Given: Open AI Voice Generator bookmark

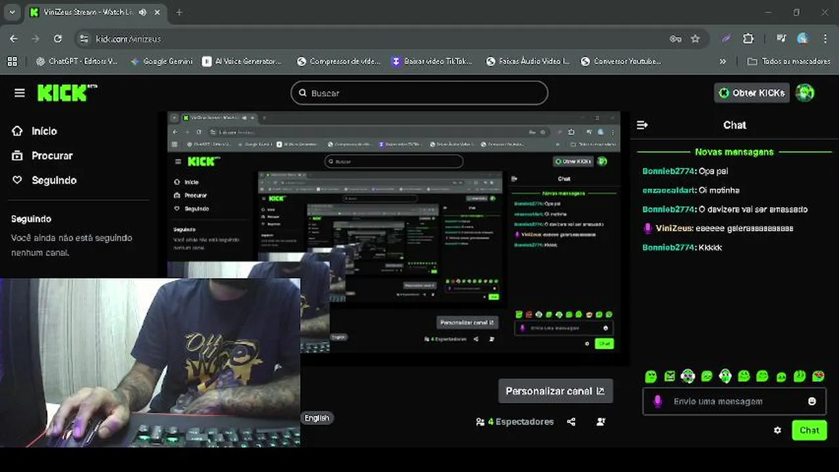Looking at the screenshot, I should (x=242, y=61).
